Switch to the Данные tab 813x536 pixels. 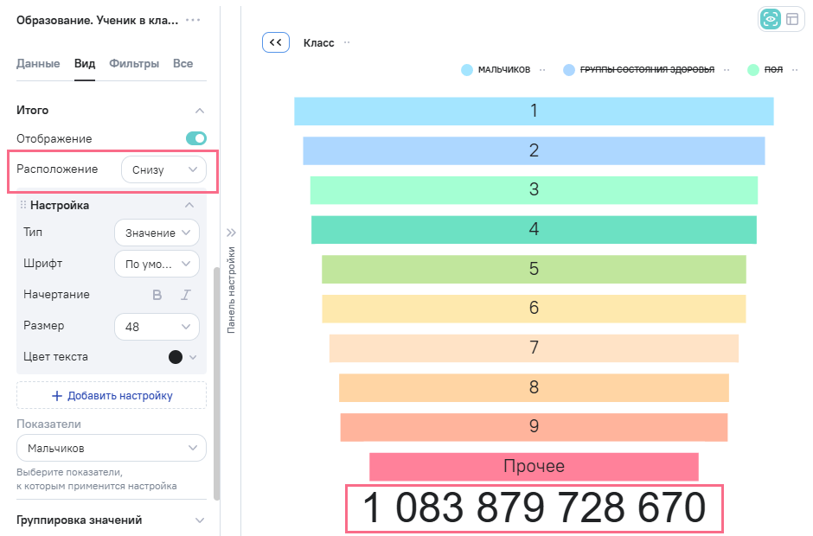click(38, 63)
